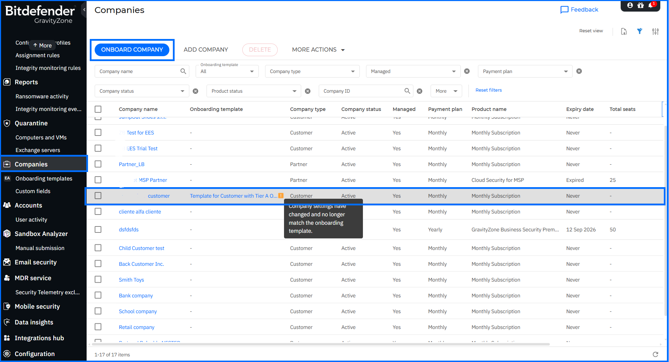Image resolution: width=669 pixels, height=362 pixels.
Task: Click the Add Company button
Action: 206,50
